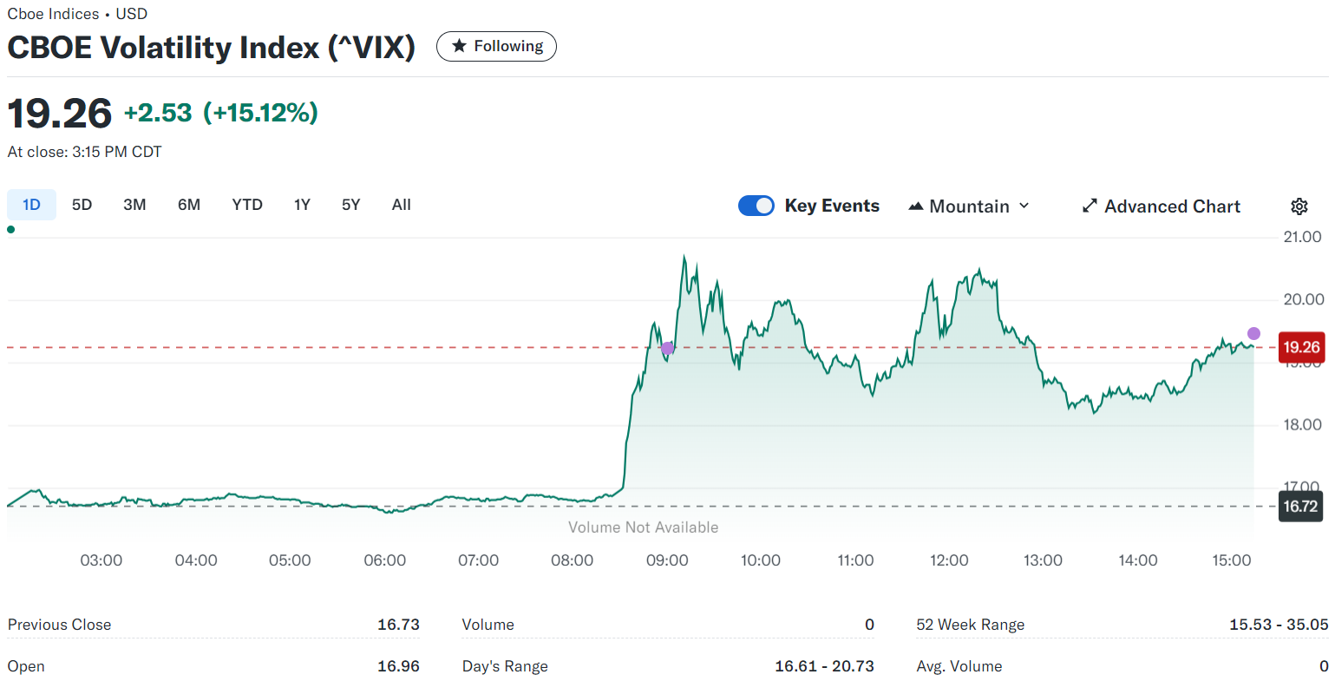Expand the Mountain chart type dropdown chevron

[x=1024, y=206]
